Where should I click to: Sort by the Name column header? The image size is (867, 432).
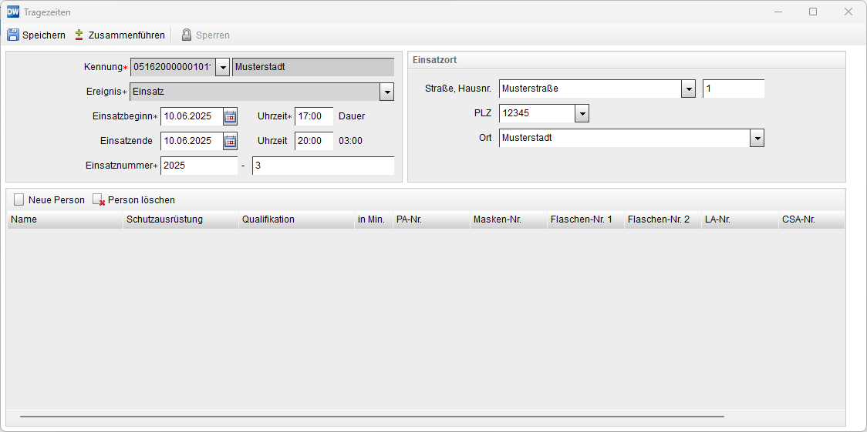pyautogui.click(x=65, y=219)
